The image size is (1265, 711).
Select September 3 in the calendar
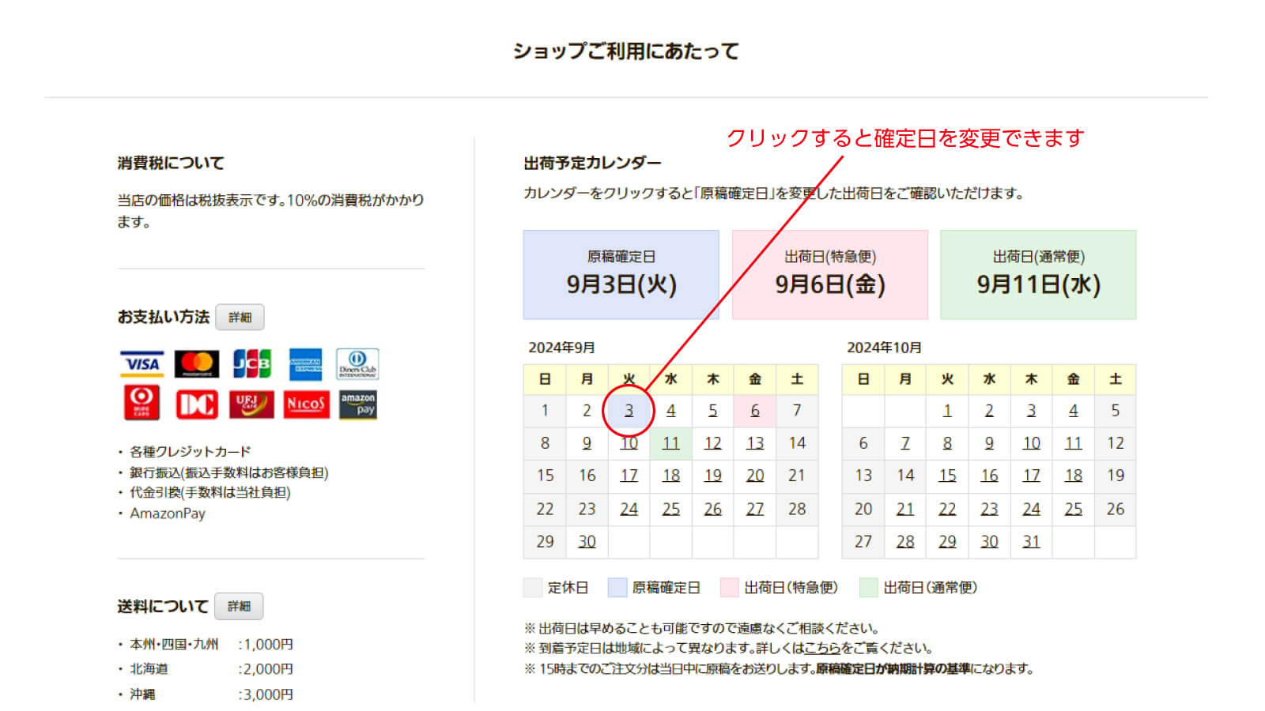click(x=629, y=411)
